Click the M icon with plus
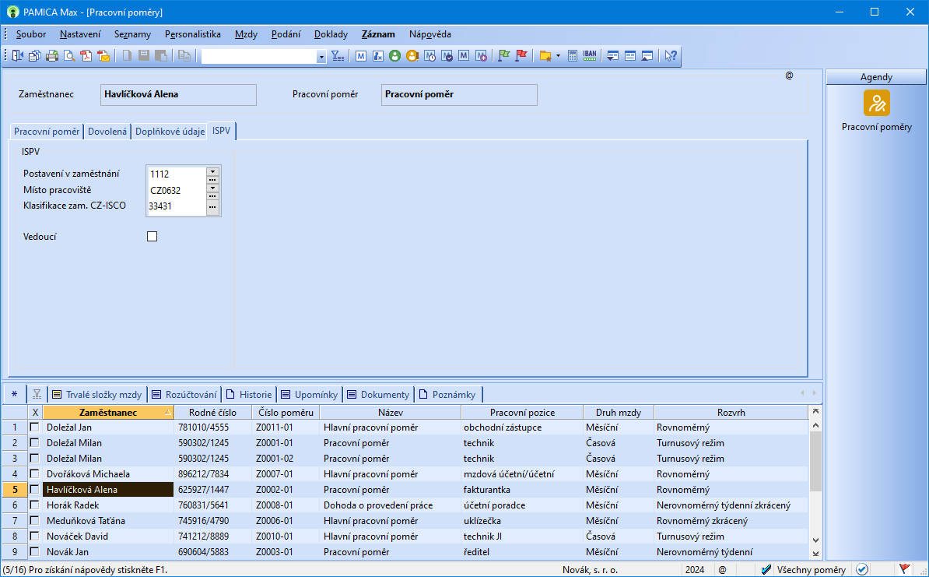The width and height of the screenshot is (929, 577). tap(481, 56)
